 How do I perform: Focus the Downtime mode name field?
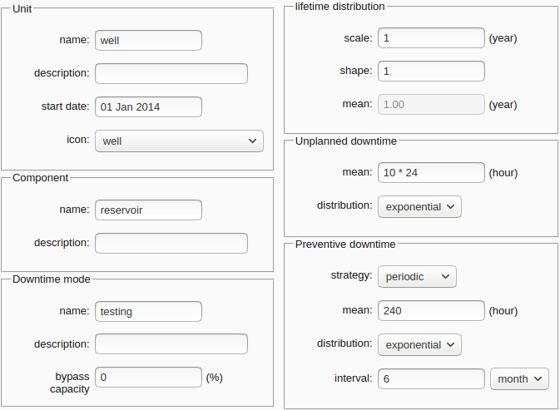[x=148, y=311]
